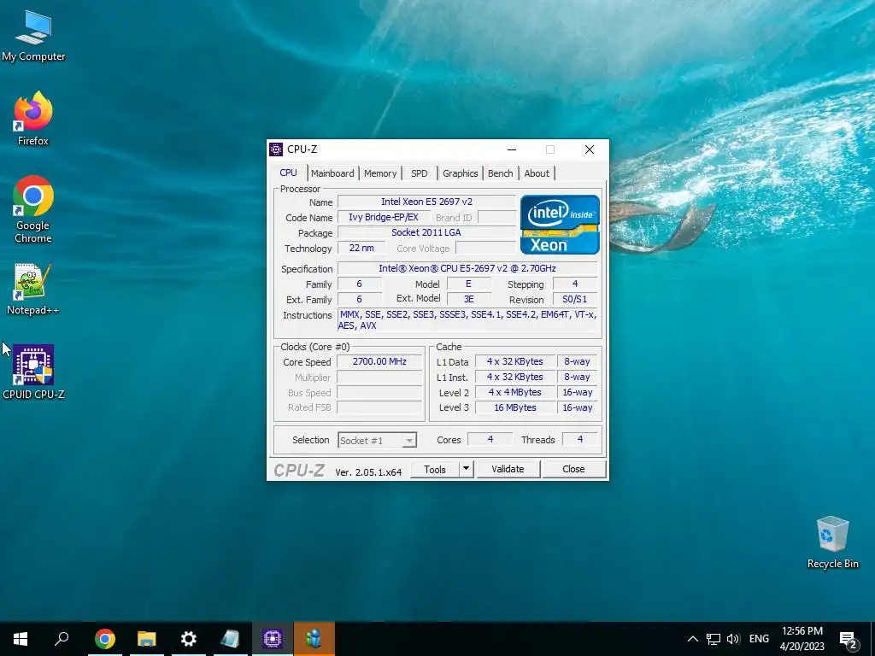Expand the Tools dropdown arrow

point(466,469)
